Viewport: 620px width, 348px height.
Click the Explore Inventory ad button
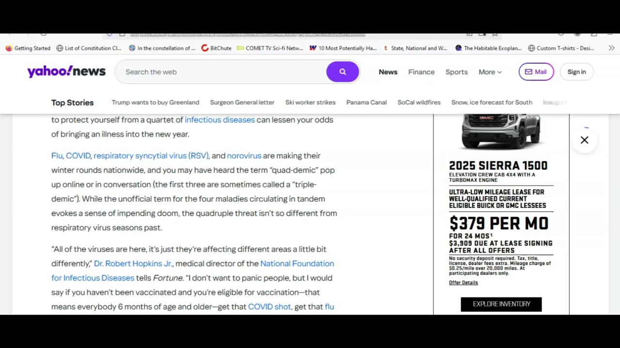[x=501, y=304]
